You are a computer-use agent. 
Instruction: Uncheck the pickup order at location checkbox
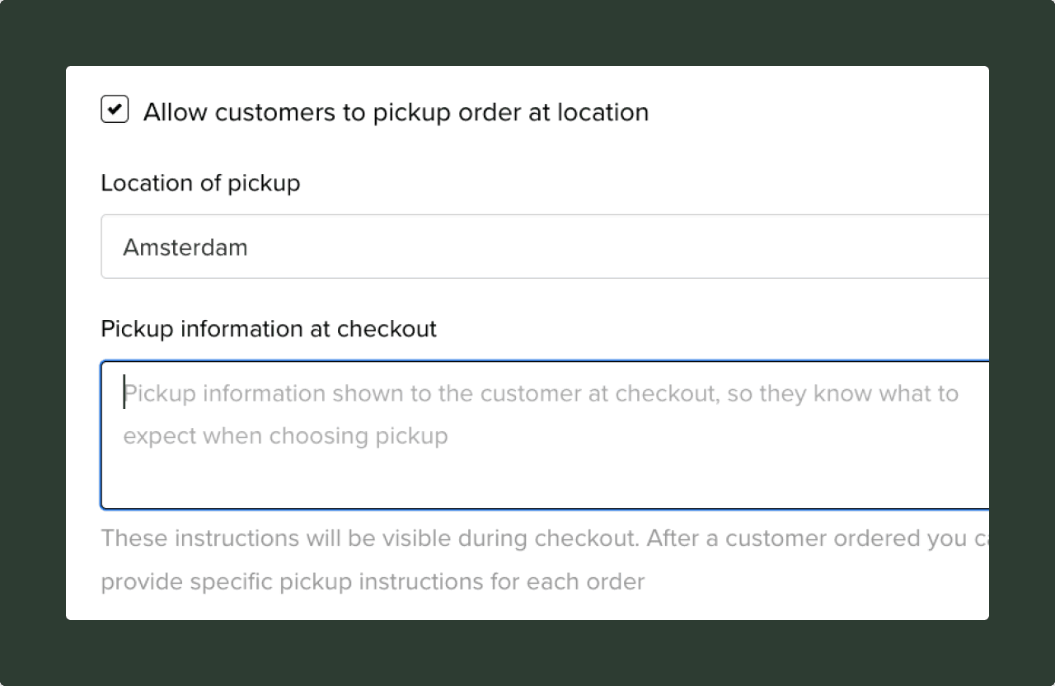115,110
